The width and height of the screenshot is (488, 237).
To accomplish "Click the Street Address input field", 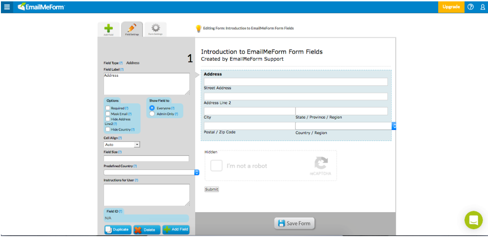I will click(296, 82).
